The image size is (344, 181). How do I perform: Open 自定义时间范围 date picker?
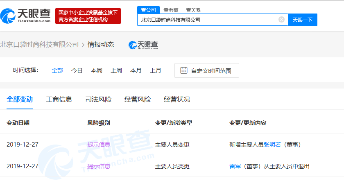tap(211, 71)
